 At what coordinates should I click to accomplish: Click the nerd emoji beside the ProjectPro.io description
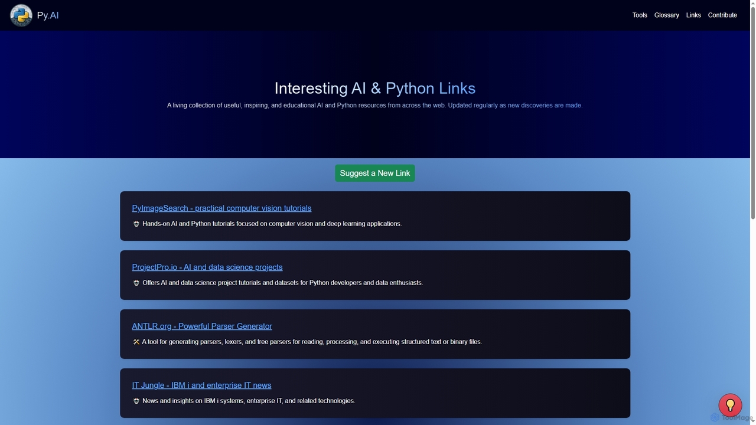point(136,283)
